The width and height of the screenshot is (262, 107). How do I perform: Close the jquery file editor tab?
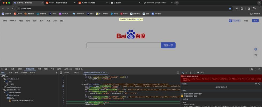[x=107, y=73]
